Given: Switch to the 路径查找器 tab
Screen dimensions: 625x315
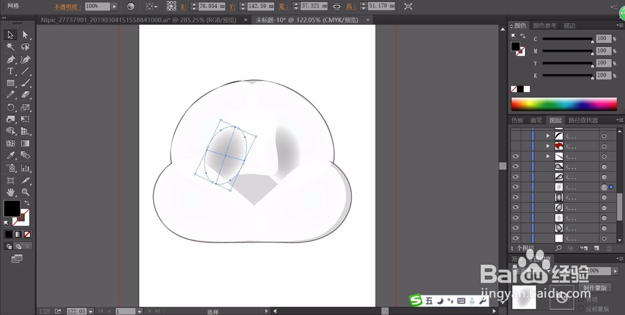Looking at the screenshot, I should click(x=582, y=120).
